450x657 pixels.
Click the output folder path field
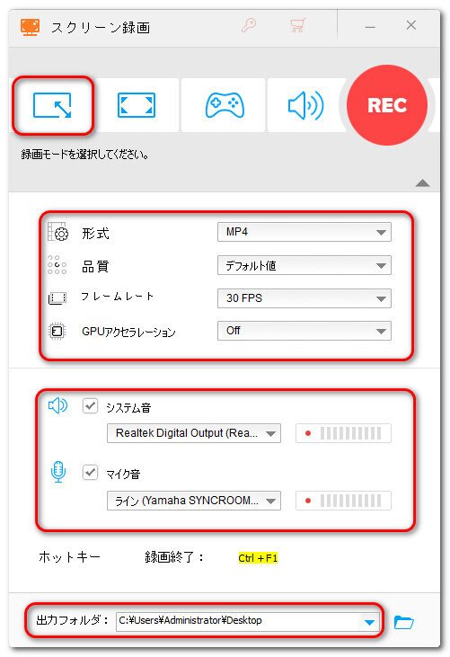pos(247,620)
